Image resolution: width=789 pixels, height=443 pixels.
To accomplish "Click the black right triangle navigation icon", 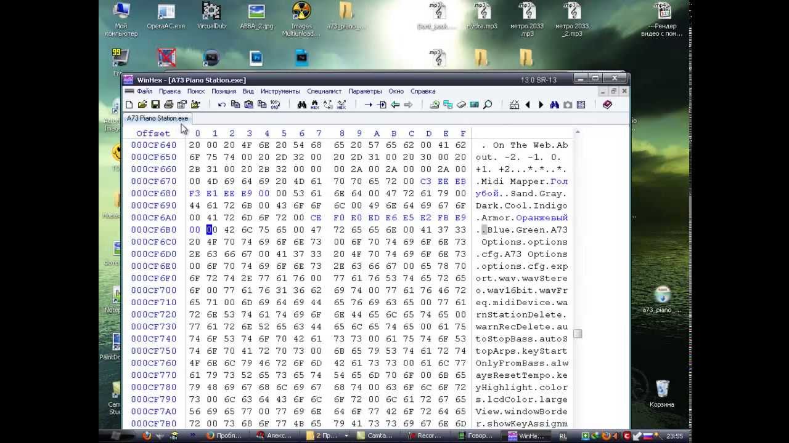I will (541, 105).
